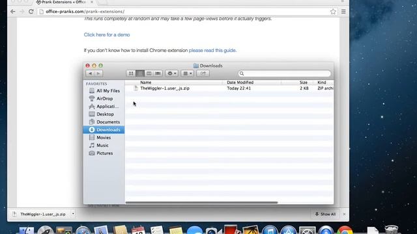Select TheWiggler-1.user_.js.zip in Finder list

pos(165,88)
